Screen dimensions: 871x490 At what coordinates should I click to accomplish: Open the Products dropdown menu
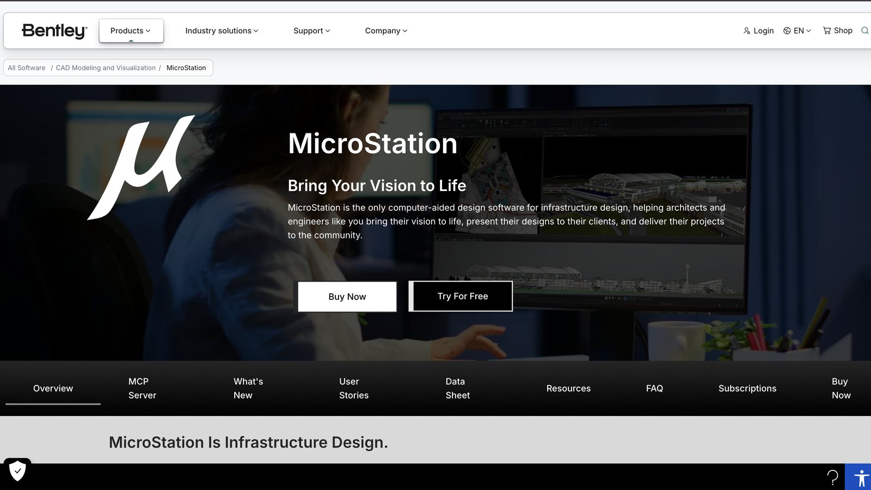[131, 30]
